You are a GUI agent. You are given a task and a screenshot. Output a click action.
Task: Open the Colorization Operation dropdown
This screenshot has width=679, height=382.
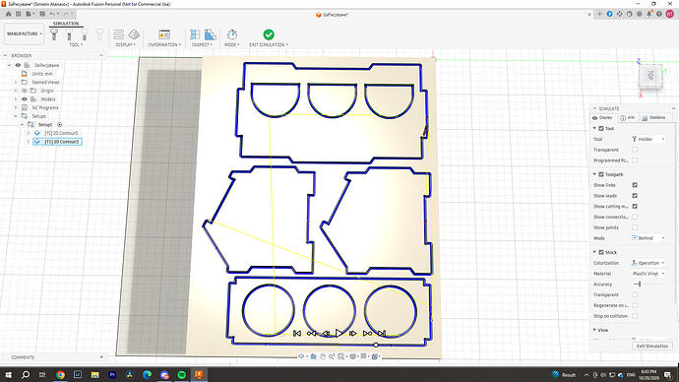(648, 263)
